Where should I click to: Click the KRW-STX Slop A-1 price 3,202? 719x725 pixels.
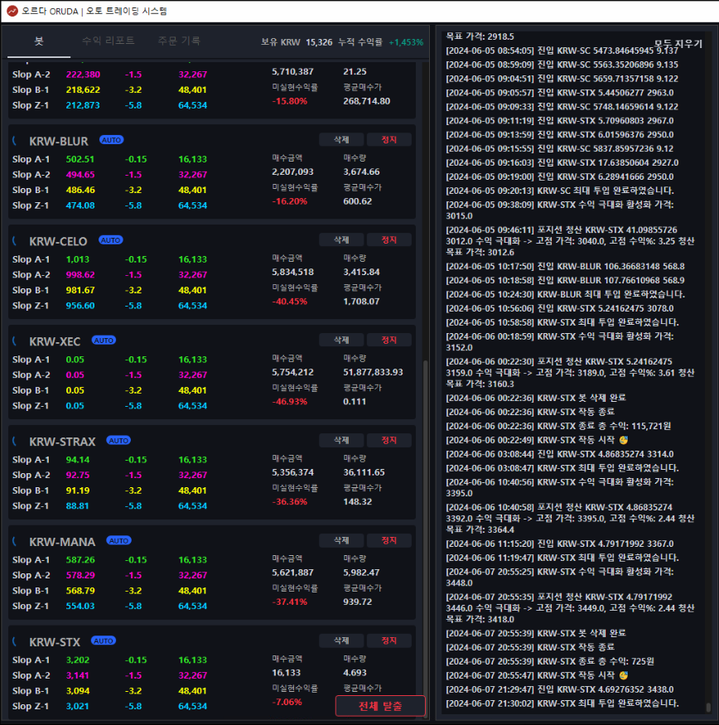coord(78,660)
